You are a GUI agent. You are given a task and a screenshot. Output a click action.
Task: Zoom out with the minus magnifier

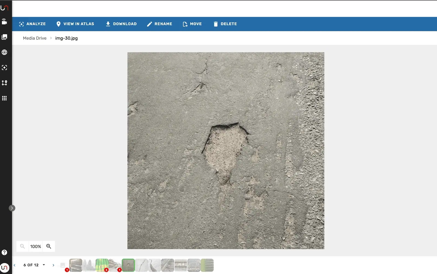click(x=23, y=246)
